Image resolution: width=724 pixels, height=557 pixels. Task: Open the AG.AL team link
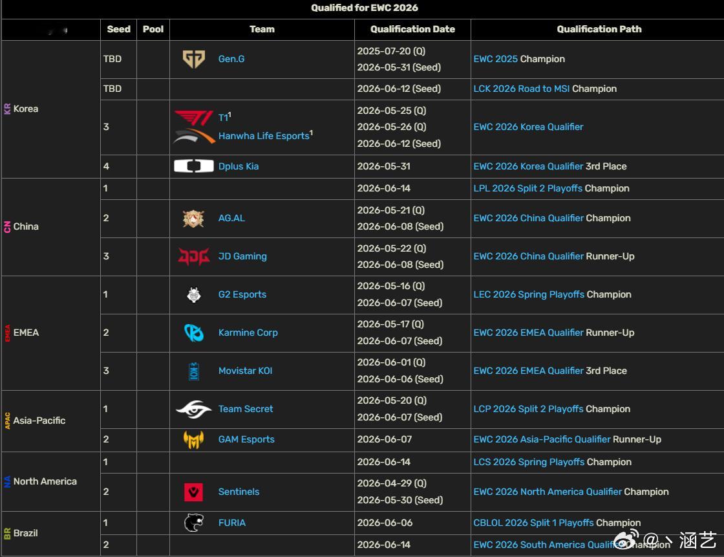231,218
